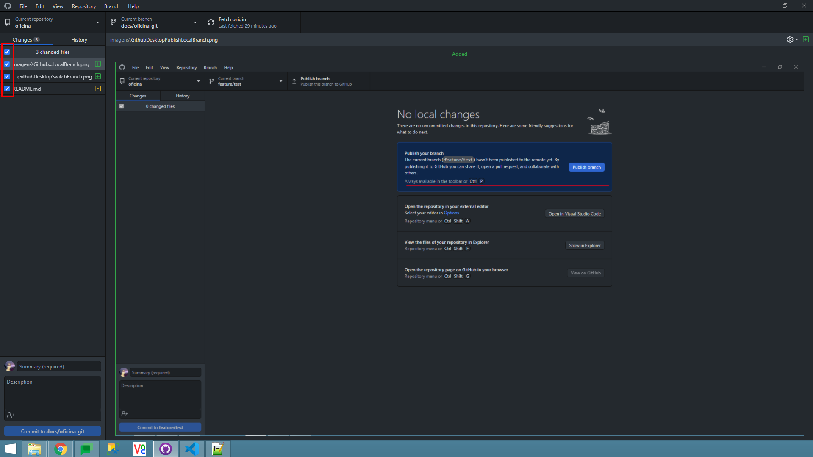Expand the arrow next to the diff gear
Screen dimensions: 813x457
(797, 39)
